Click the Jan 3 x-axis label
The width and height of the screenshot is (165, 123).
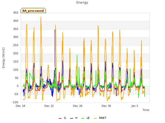coord(135,106)
